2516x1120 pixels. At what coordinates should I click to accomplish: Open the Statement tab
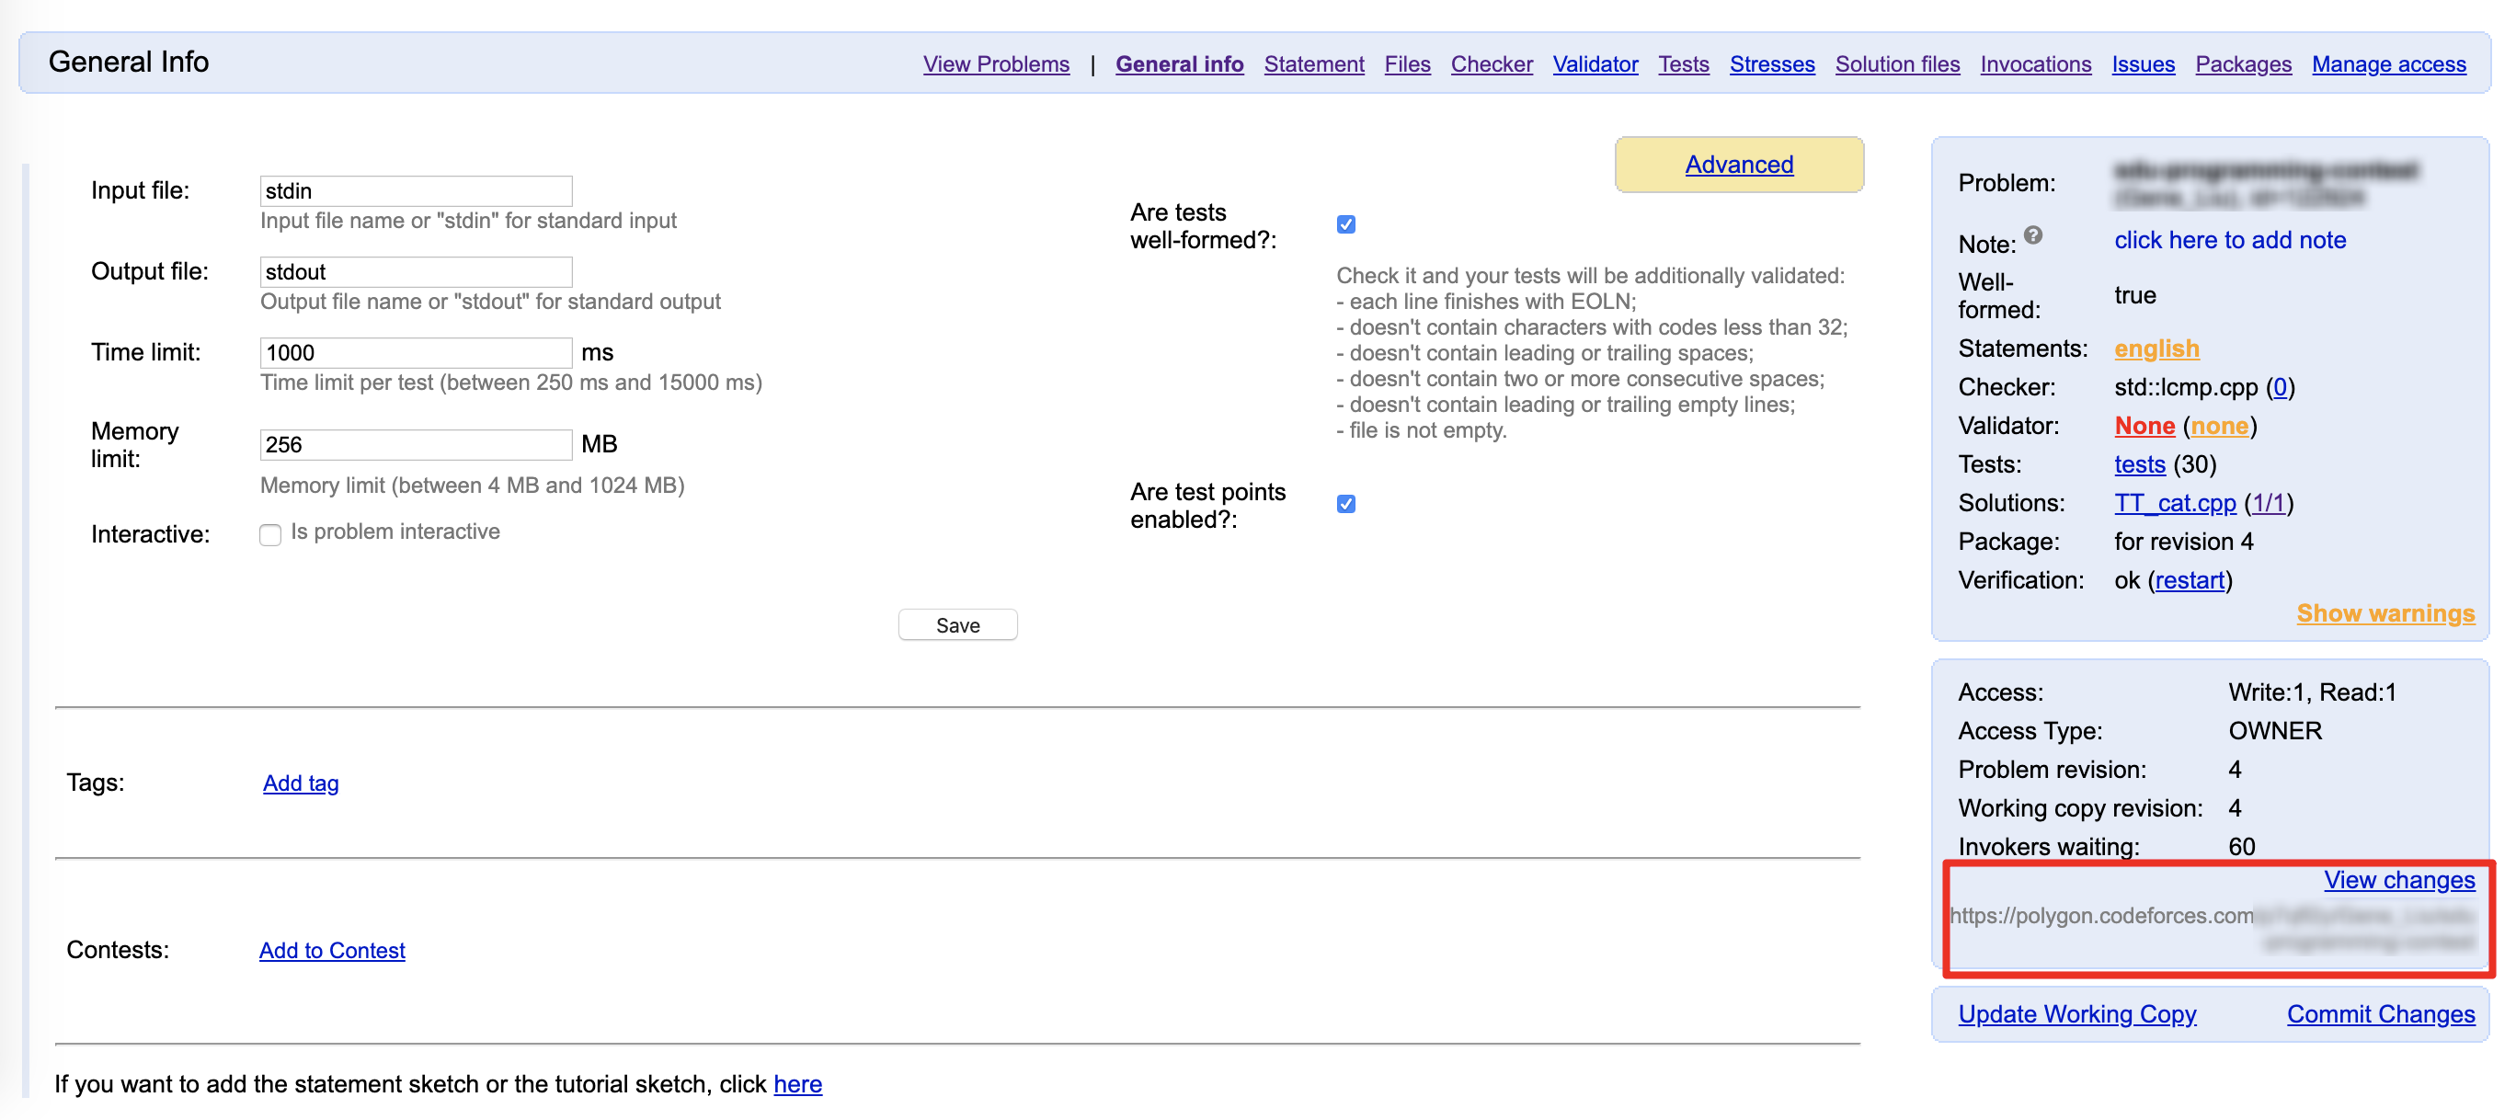pyautogui.click(x=1314, y=64)
